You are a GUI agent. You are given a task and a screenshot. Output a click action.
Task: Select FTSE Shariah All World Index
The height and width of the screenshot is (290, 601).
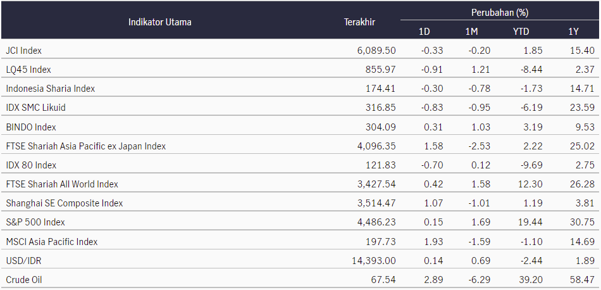pyautogui.click(x=62, y=184)
